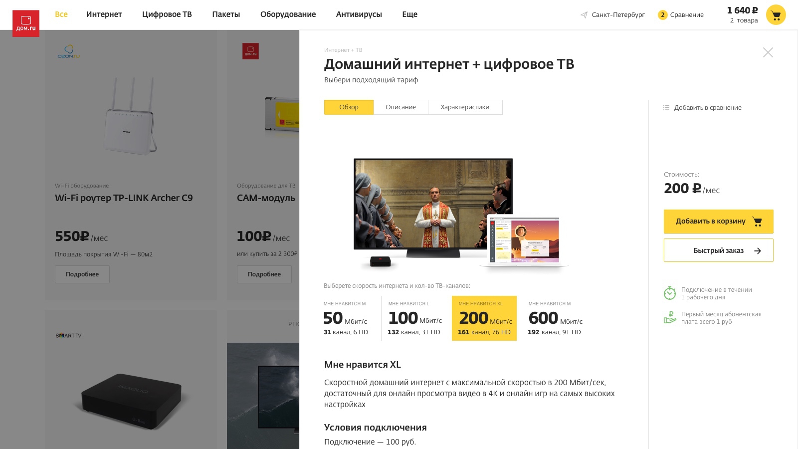Close the tariff details panel

(768, 52)
